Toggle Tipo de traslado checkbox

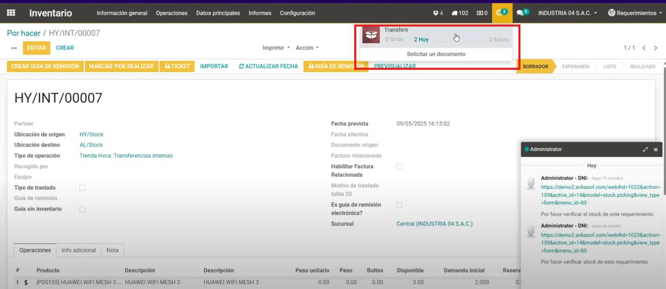point(83,188)
